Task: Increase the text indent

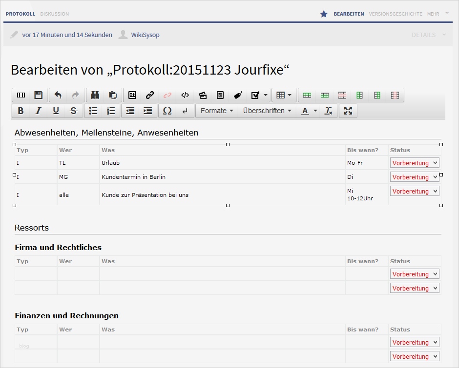Action: click(147, 111)
